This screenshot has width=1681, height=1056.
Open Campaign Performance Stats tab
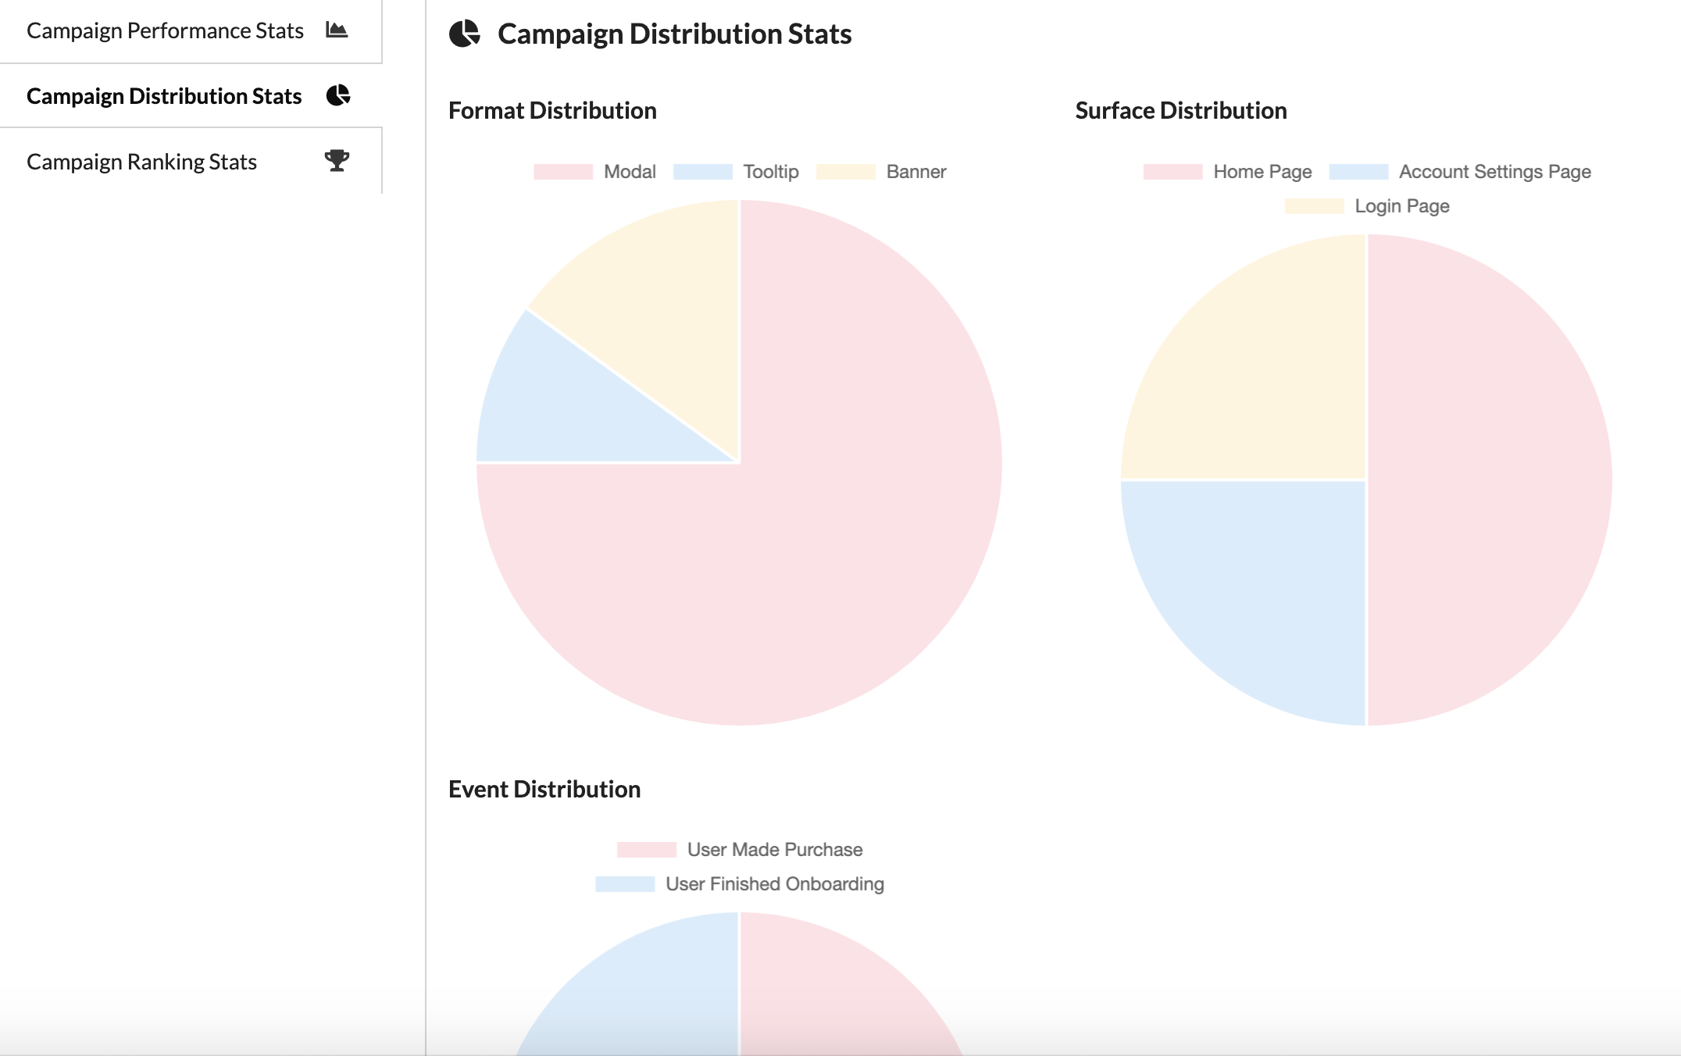point(165,30)
